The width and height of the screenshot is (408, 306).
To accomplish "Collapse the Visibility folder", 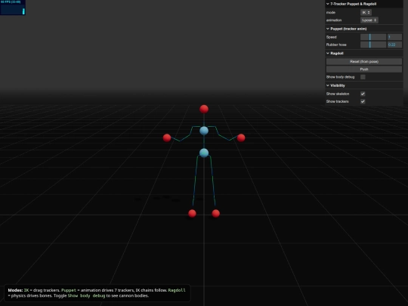I will point(363,85).
